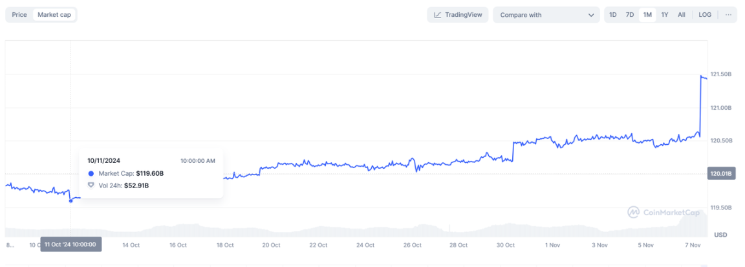The width and height of the screenshot is (745, 267).
Task: Click the chart peak near 7 Nov
Action: (702, 76)
